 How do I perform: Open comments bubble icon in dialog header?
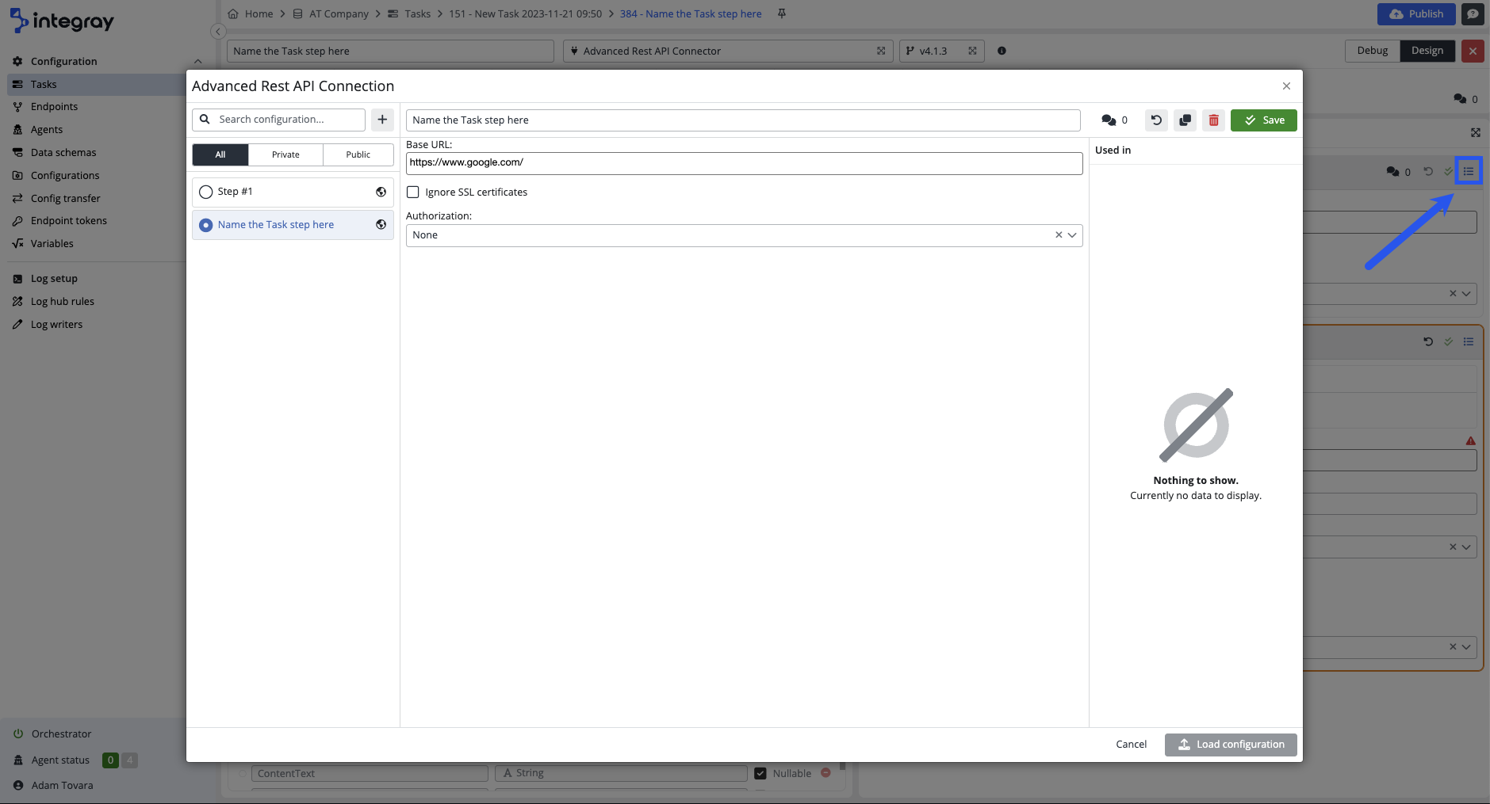pyautogui.click(x=1109, y=120)
